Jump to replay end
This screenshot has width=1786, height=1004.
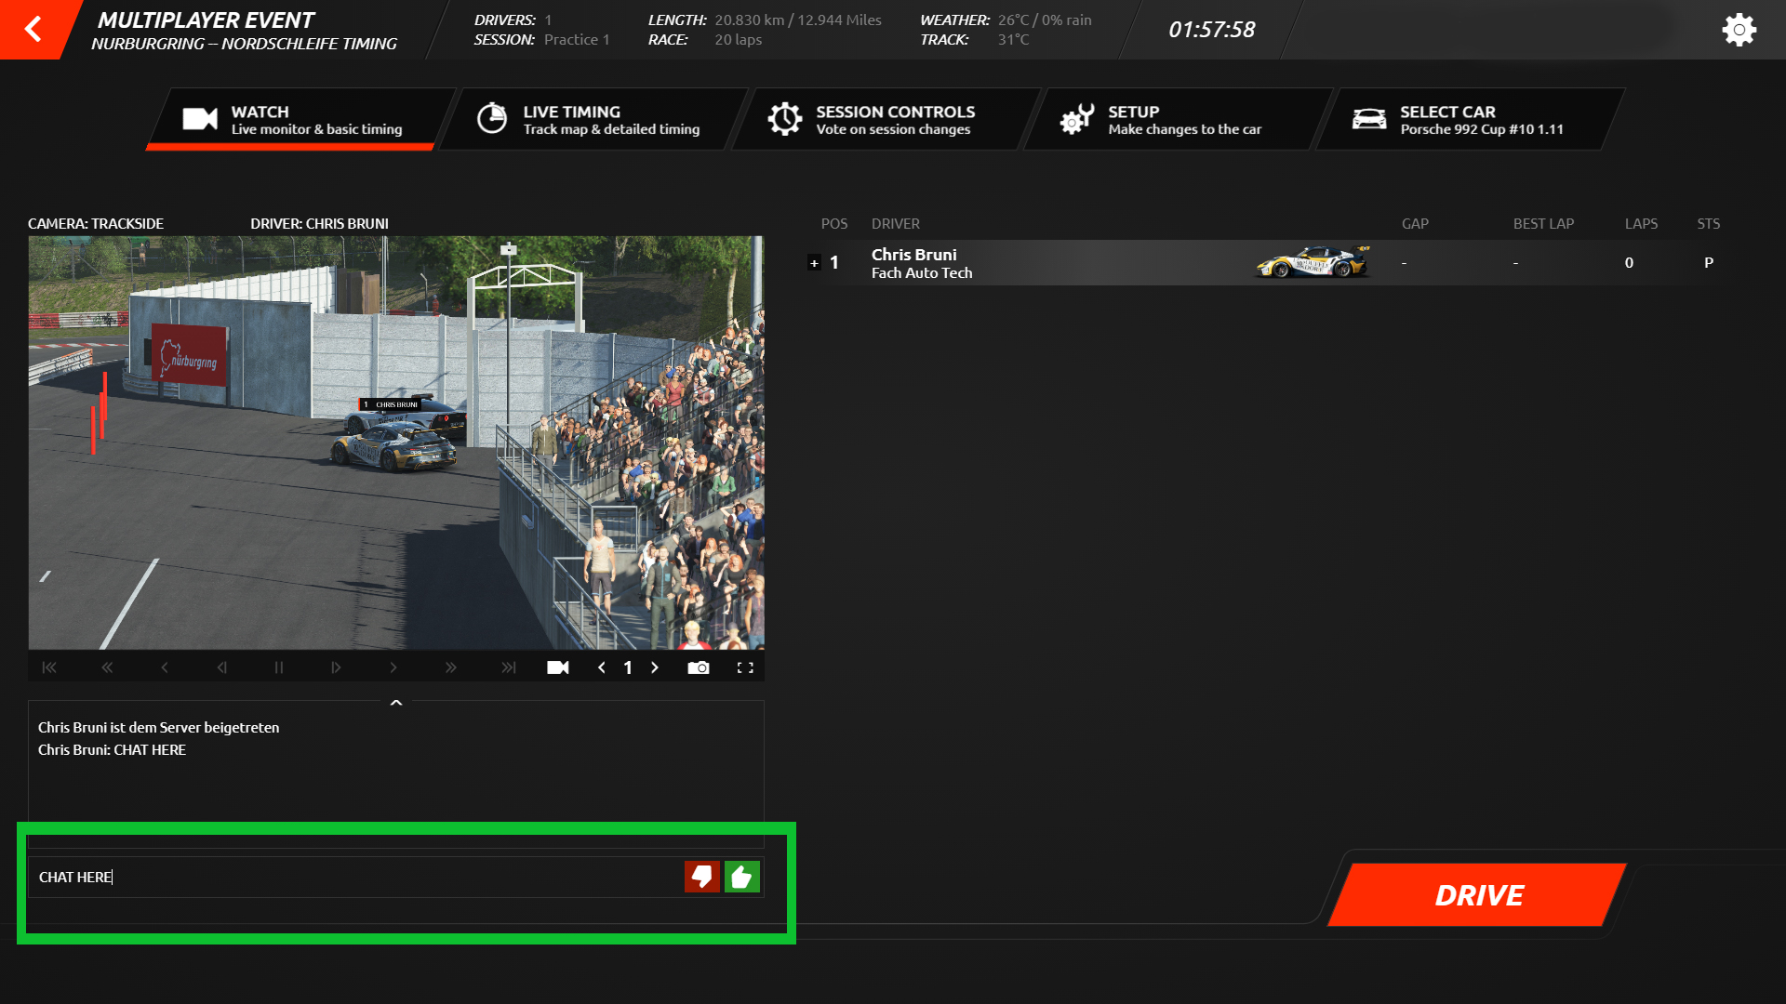click(x=509, y=667)
